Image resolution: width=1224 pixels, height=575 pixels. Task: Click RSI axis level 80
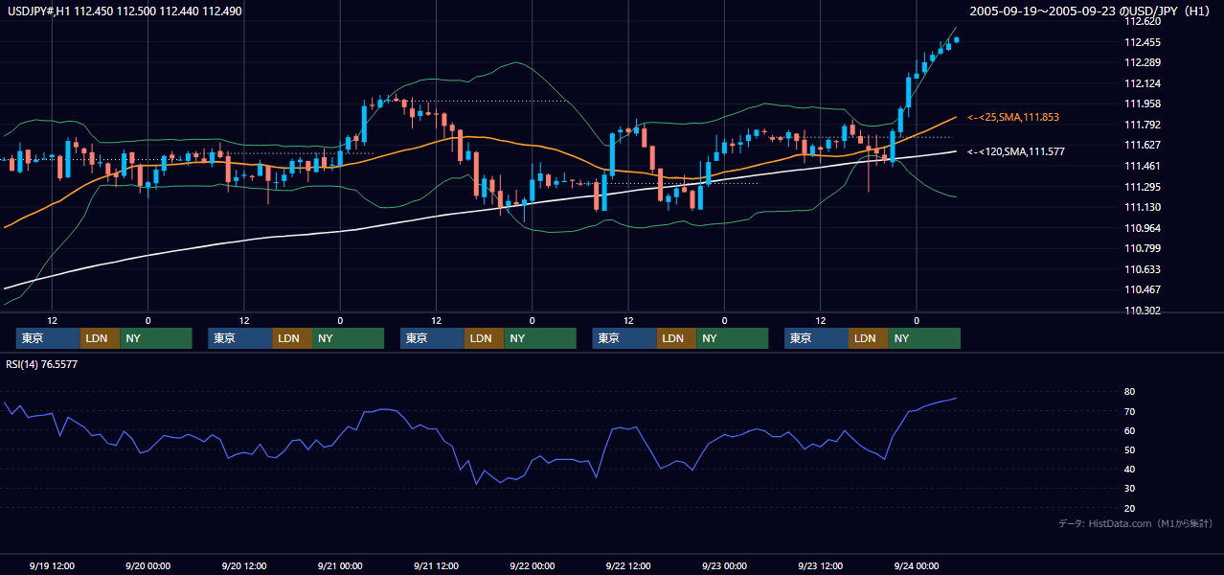[x=1130, y=392]
